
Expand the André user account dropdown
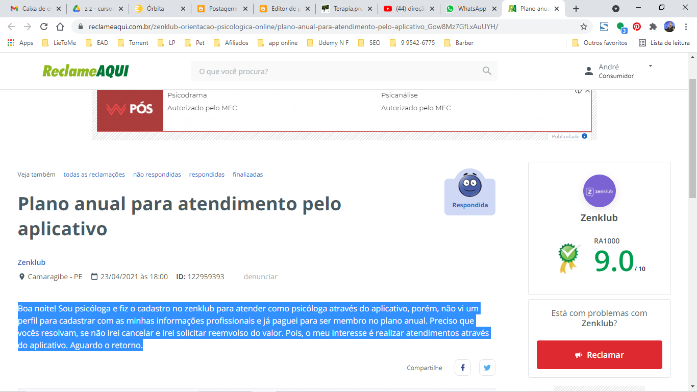pos(650,66)
